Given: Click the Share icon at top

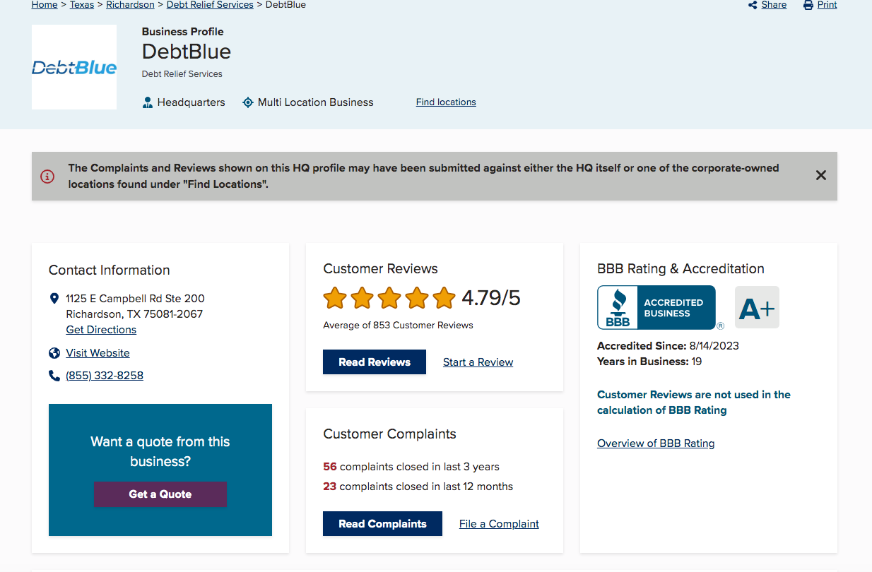Looking at the screenshot, I should pos(753,5).
